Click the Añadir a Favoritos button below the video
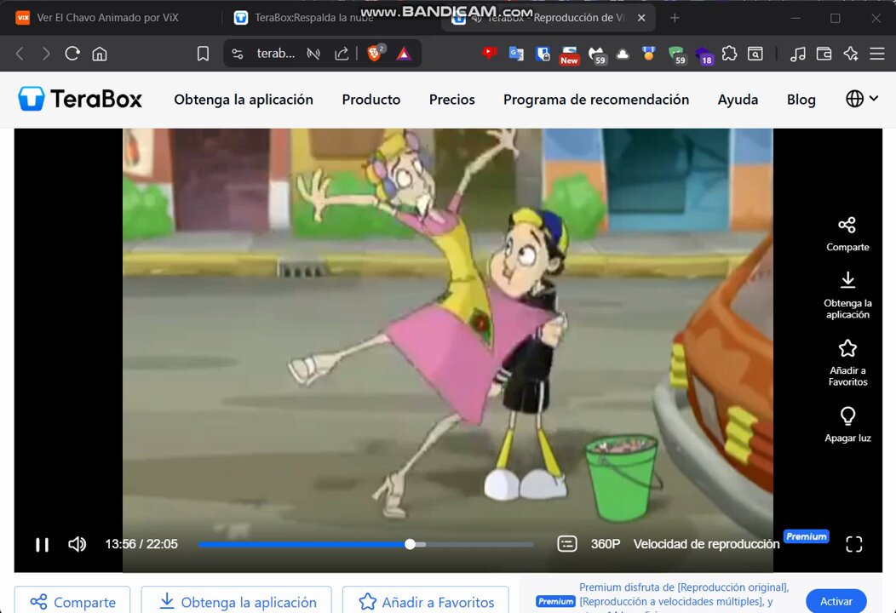Image resolution: width=896 pixels, height=613 pixels. [x=426, y=602]
